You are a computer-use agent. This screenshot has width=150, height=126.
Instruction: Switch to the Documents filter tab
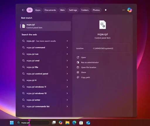[50, 10]
